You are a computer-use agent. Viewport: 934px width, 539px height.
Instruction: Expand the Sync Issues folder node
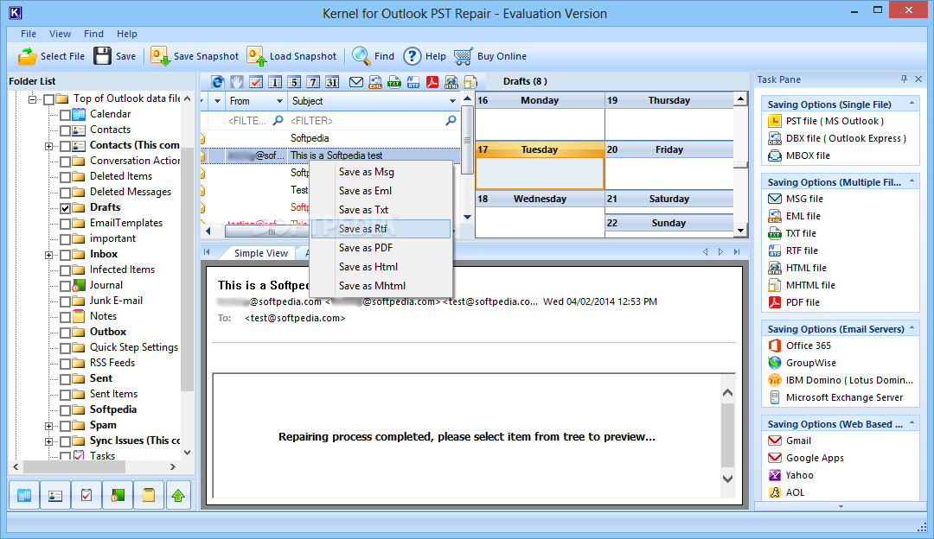pos(48,441)
